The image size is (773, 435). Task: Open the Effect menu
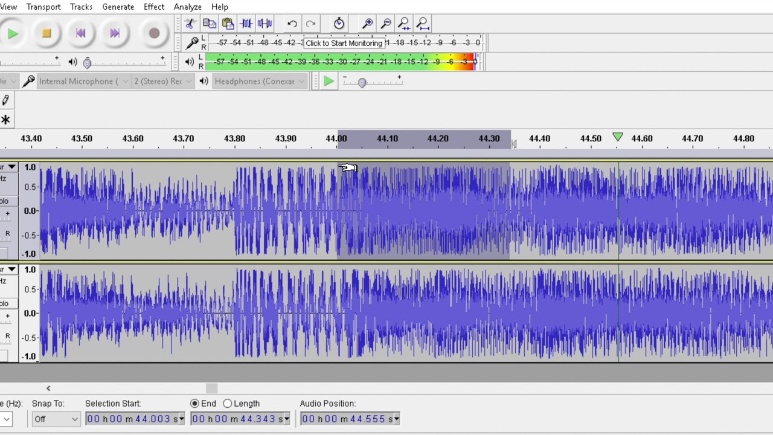(154, 7)
